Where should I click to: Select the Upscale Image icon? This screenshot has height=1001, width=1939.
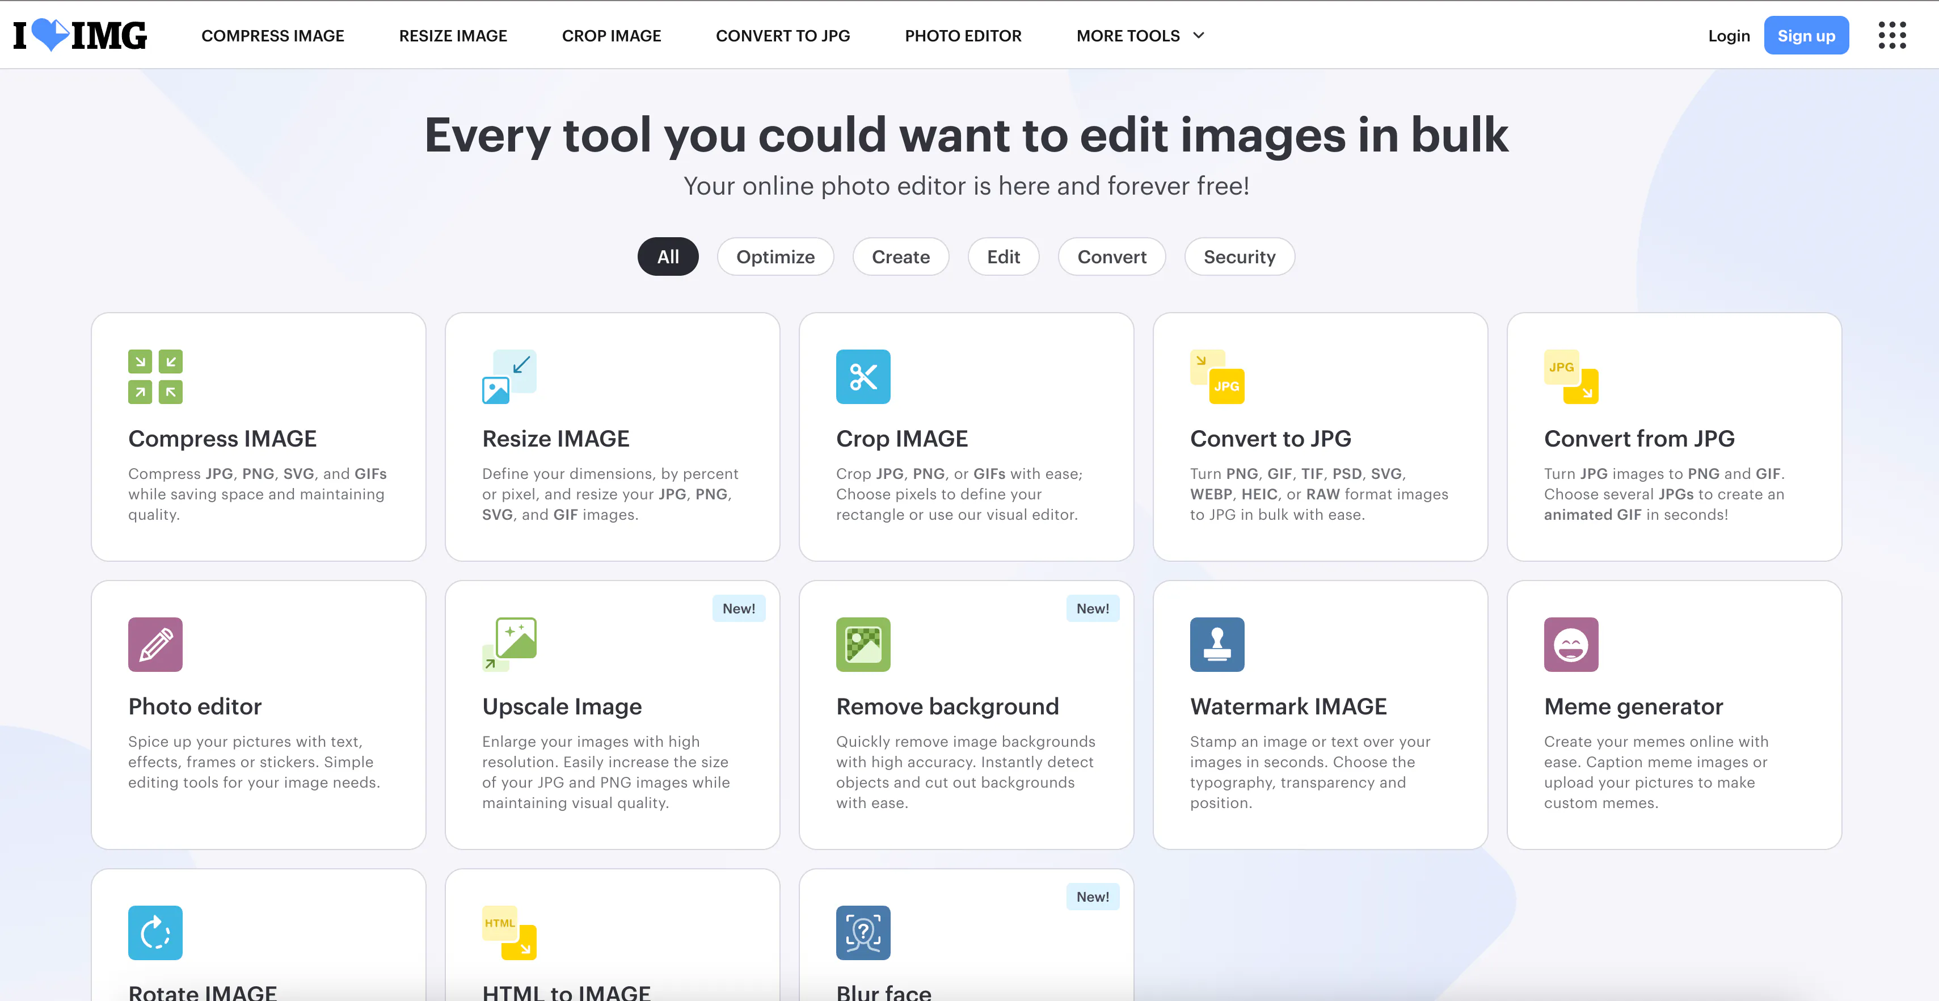tap(509, 645)
